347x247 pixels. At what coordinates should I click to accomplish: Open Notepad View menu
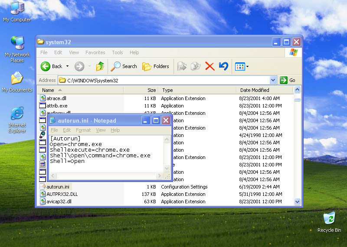pos(101,130)
